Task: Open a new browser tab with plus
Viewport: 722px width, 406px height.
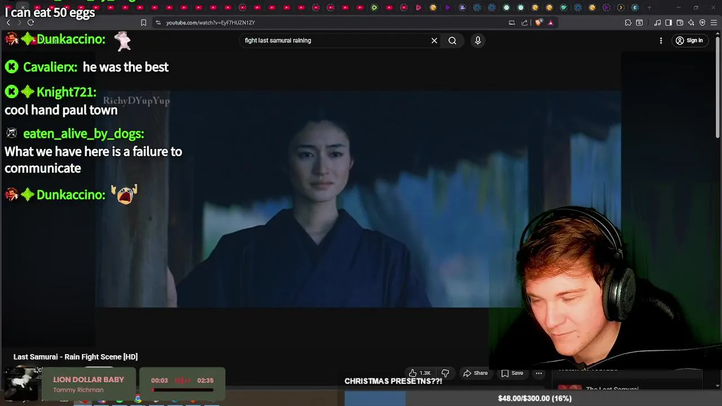Action: [x=649, y=7]
